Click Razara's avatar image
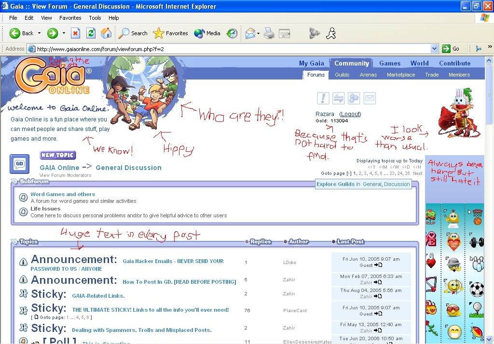494x344 pixels. 459,114
